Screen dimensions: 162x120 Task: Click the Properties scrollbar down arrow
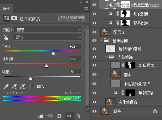click(87, 109)
